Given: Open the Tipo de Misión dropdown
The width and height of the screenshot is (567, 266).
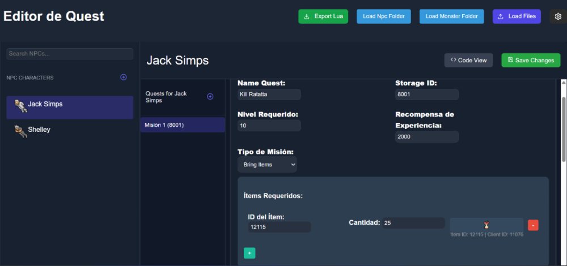Looking at the screenshot, I should pos(267,165).
